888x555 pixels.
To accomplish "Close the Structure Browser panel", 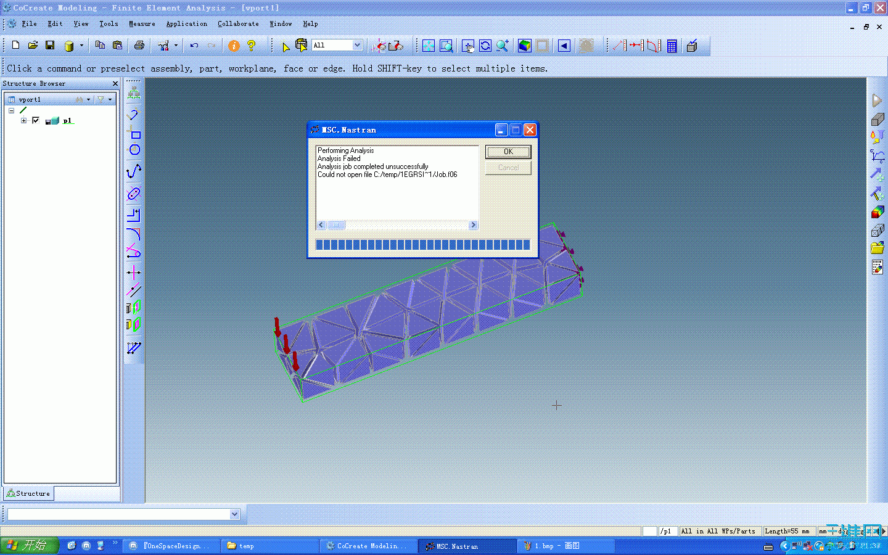I will (115, 84).
